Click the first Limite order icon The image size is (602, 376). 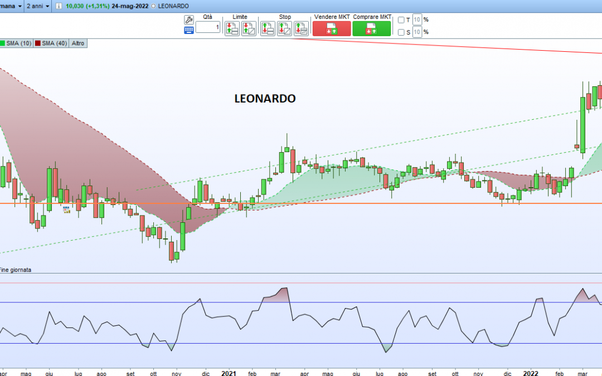[x=232, y=29]
